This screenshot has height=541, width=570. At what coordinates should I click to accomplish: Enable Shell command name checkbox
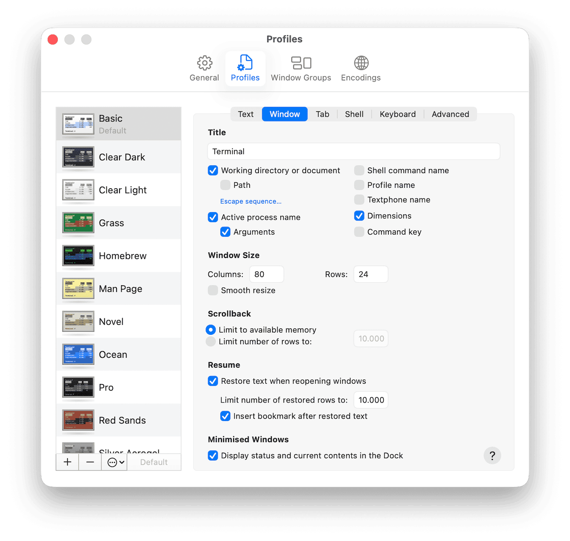[359, 170]
